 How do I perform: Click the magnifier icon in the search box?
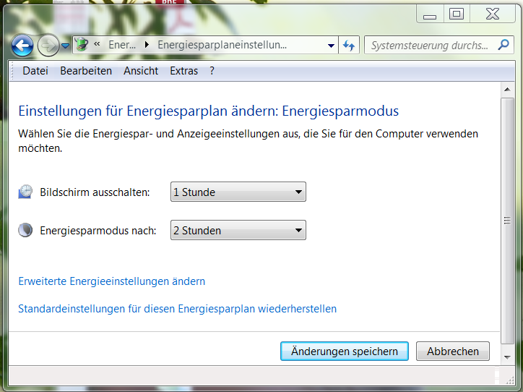point(503,45)
